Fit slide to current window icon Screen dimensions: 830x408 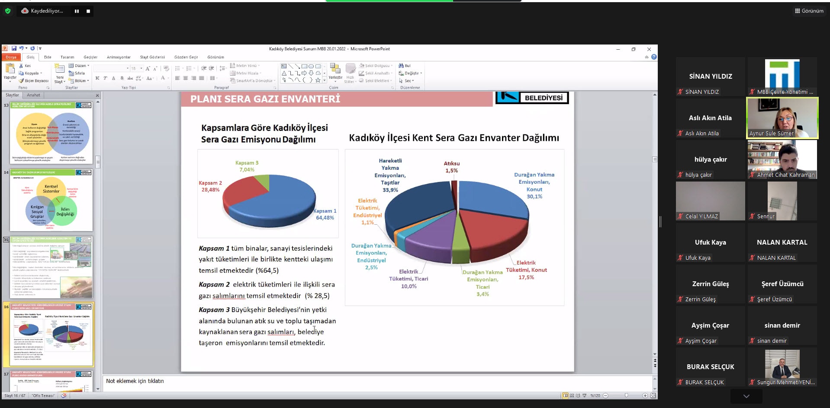click(x=653, y=395)
